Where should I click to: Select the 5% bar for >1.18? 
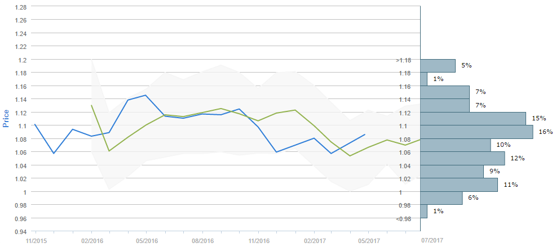[x=438, y=66]
